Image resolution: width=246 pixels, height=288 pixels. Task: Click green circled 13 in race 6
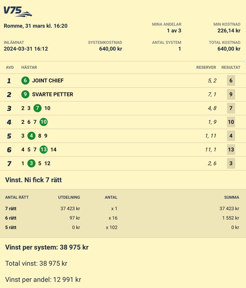pyautogui.click(x=44, y=150)
